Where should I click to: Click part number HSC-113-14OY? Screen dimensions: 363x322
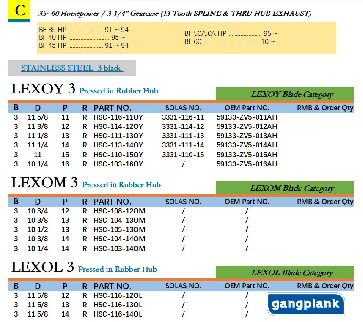[x=118, y=145]
